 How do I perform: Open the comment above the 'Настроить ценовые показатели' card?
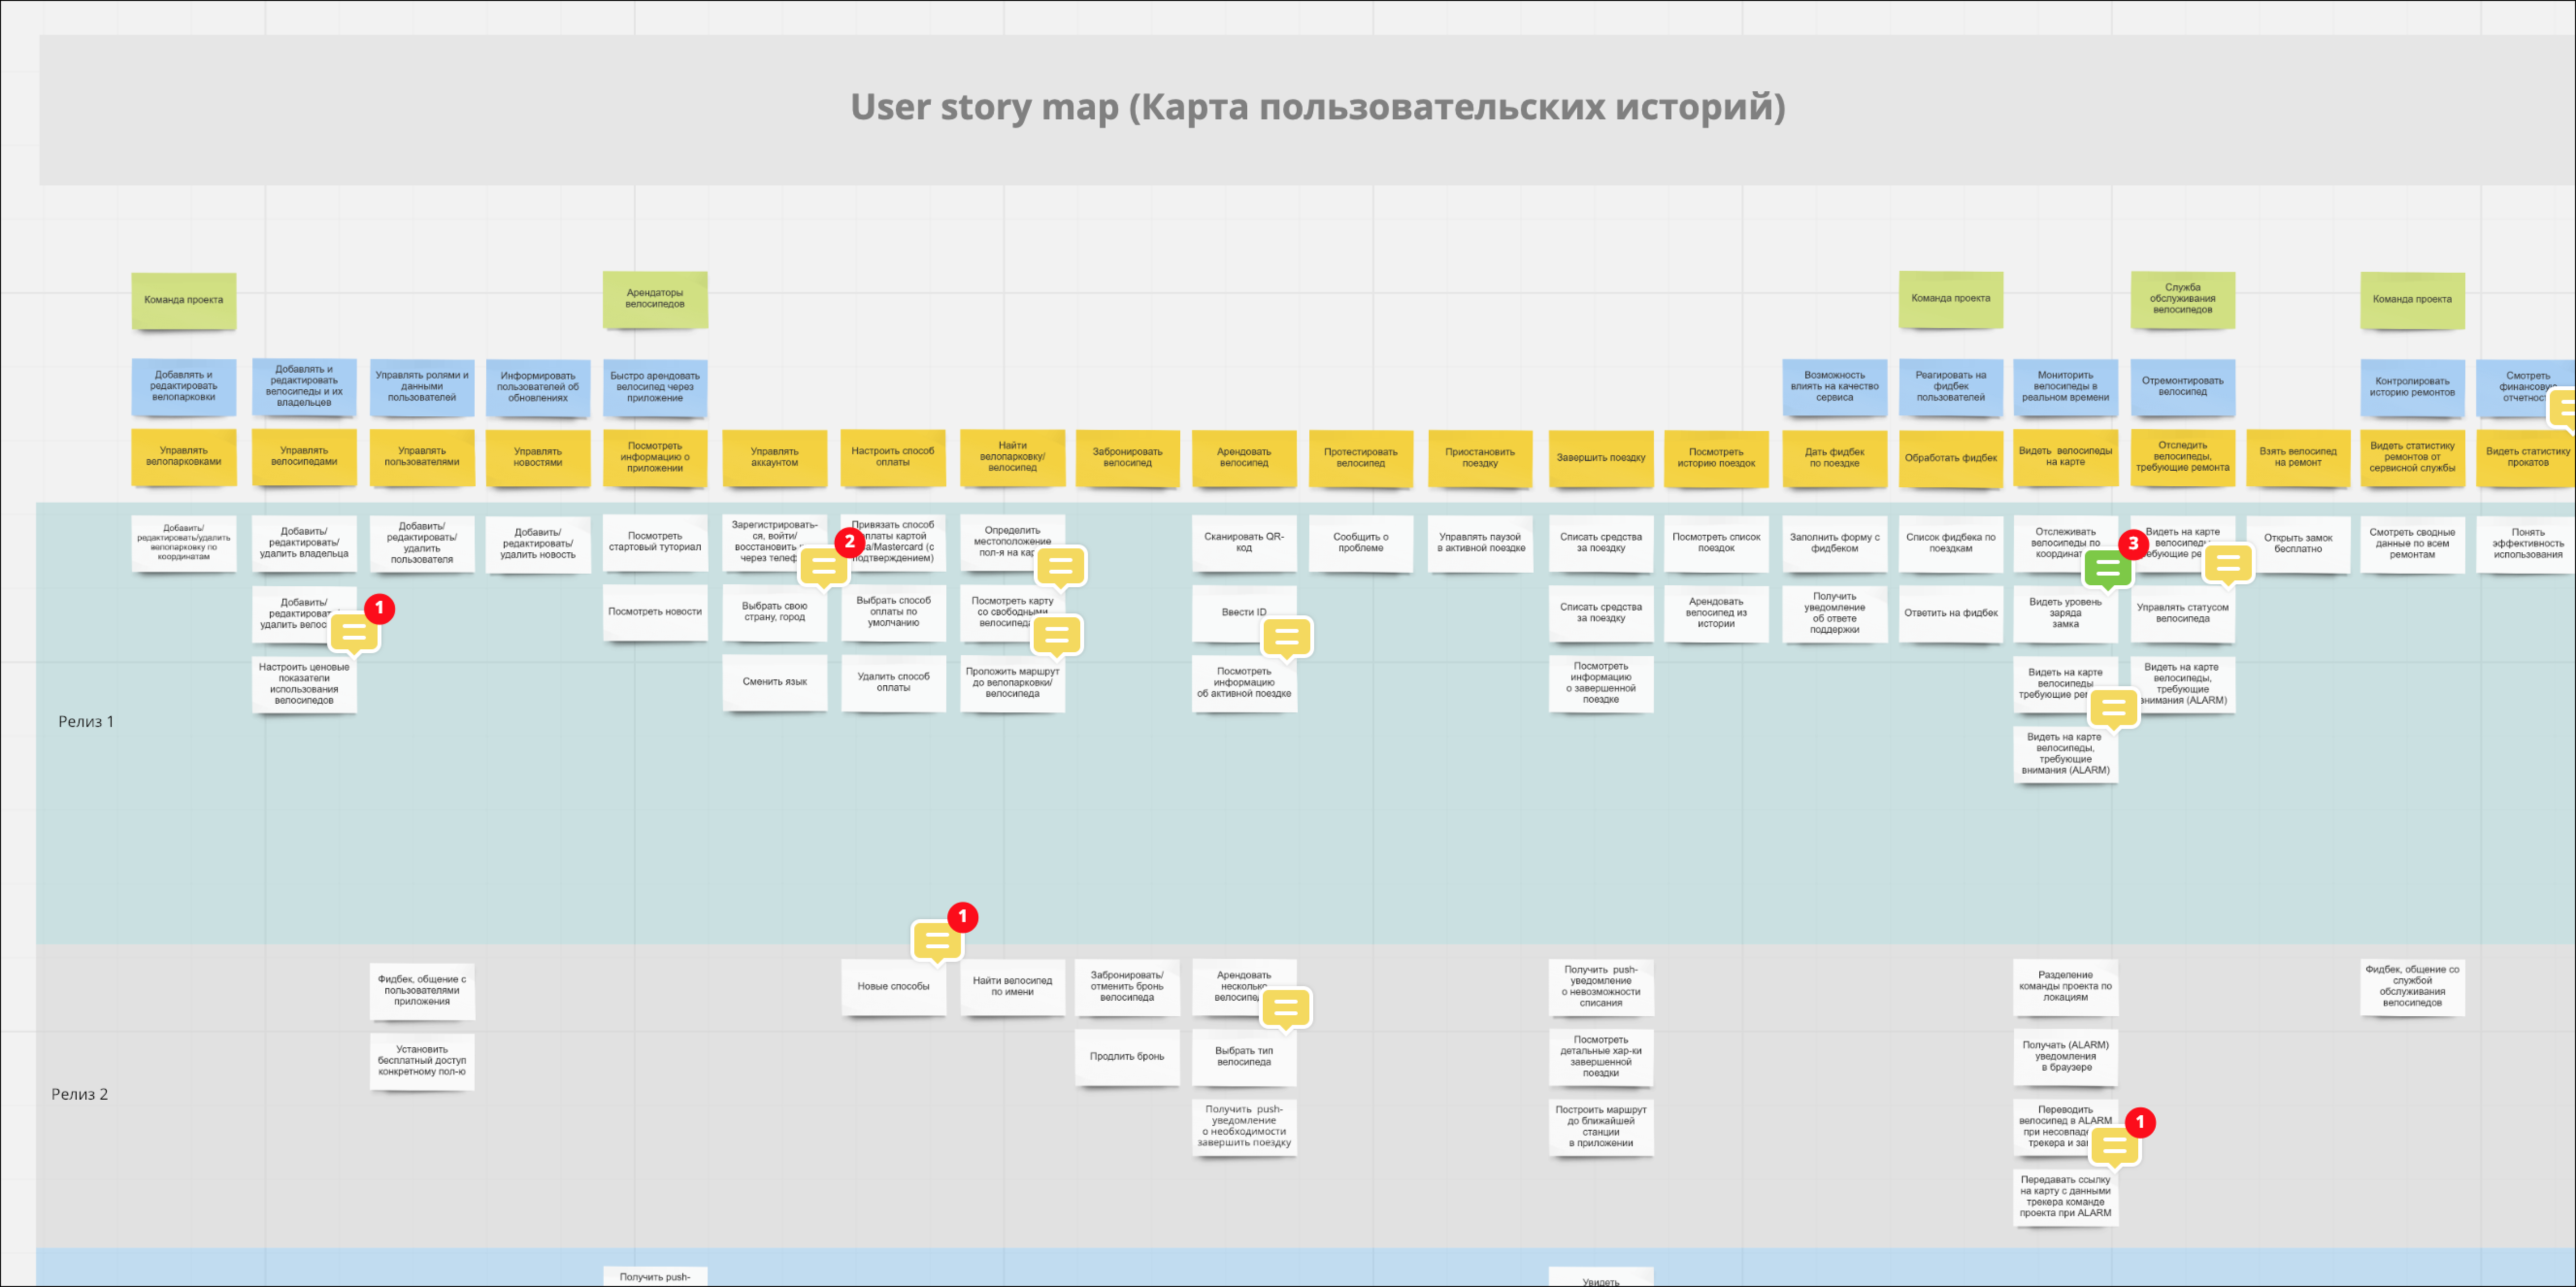click(x=354, y=632)
